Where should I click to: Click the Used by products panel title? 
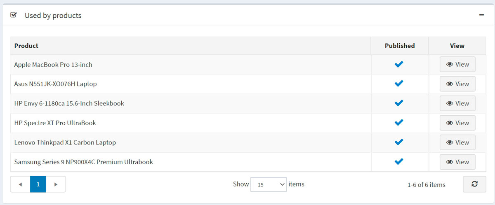(x=53, y=16)
